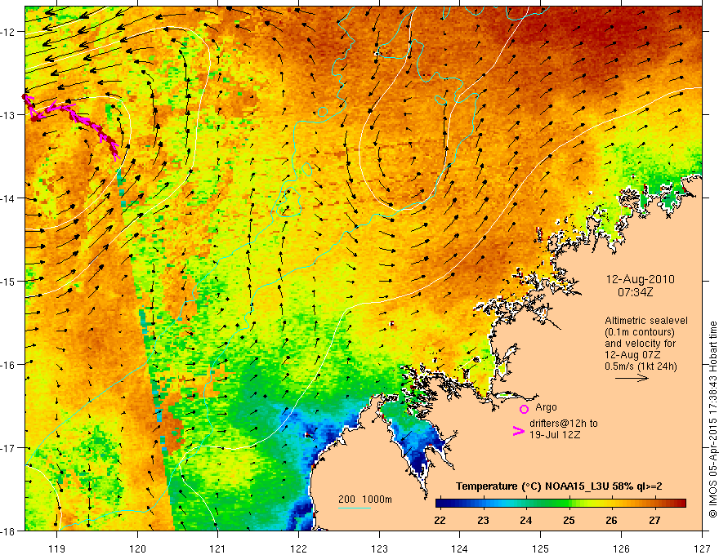Click longitude axis label 126
The image size is (719, 555).
[621, 548]
